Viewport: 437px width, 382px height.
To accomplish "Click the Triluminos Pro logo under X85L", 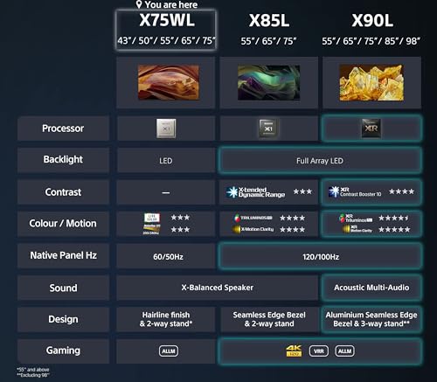I will [253, 218].
